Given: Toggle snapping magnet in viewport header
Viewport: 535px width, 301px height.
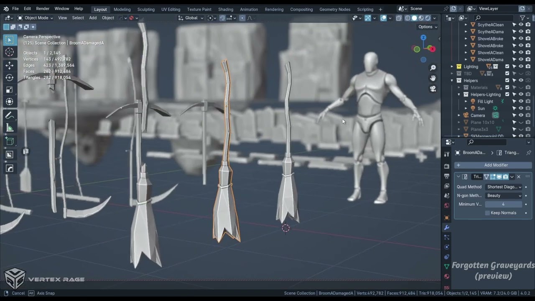Looking at the screenshot, I should point(222,18).
